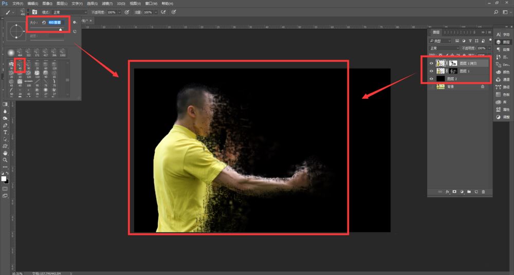Select the Hand tool
The image size is (514, 275).
click(x=5, y=153)
